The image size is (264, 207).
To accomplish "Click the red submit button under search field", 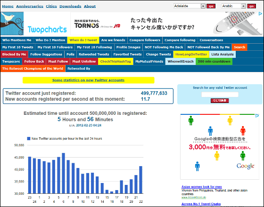I will [220, 101].
